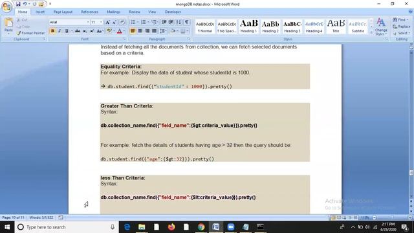The height and width of the screenshot is (233, 414).
Task: Insert a numbered list
Action: [x=144, y=22]
